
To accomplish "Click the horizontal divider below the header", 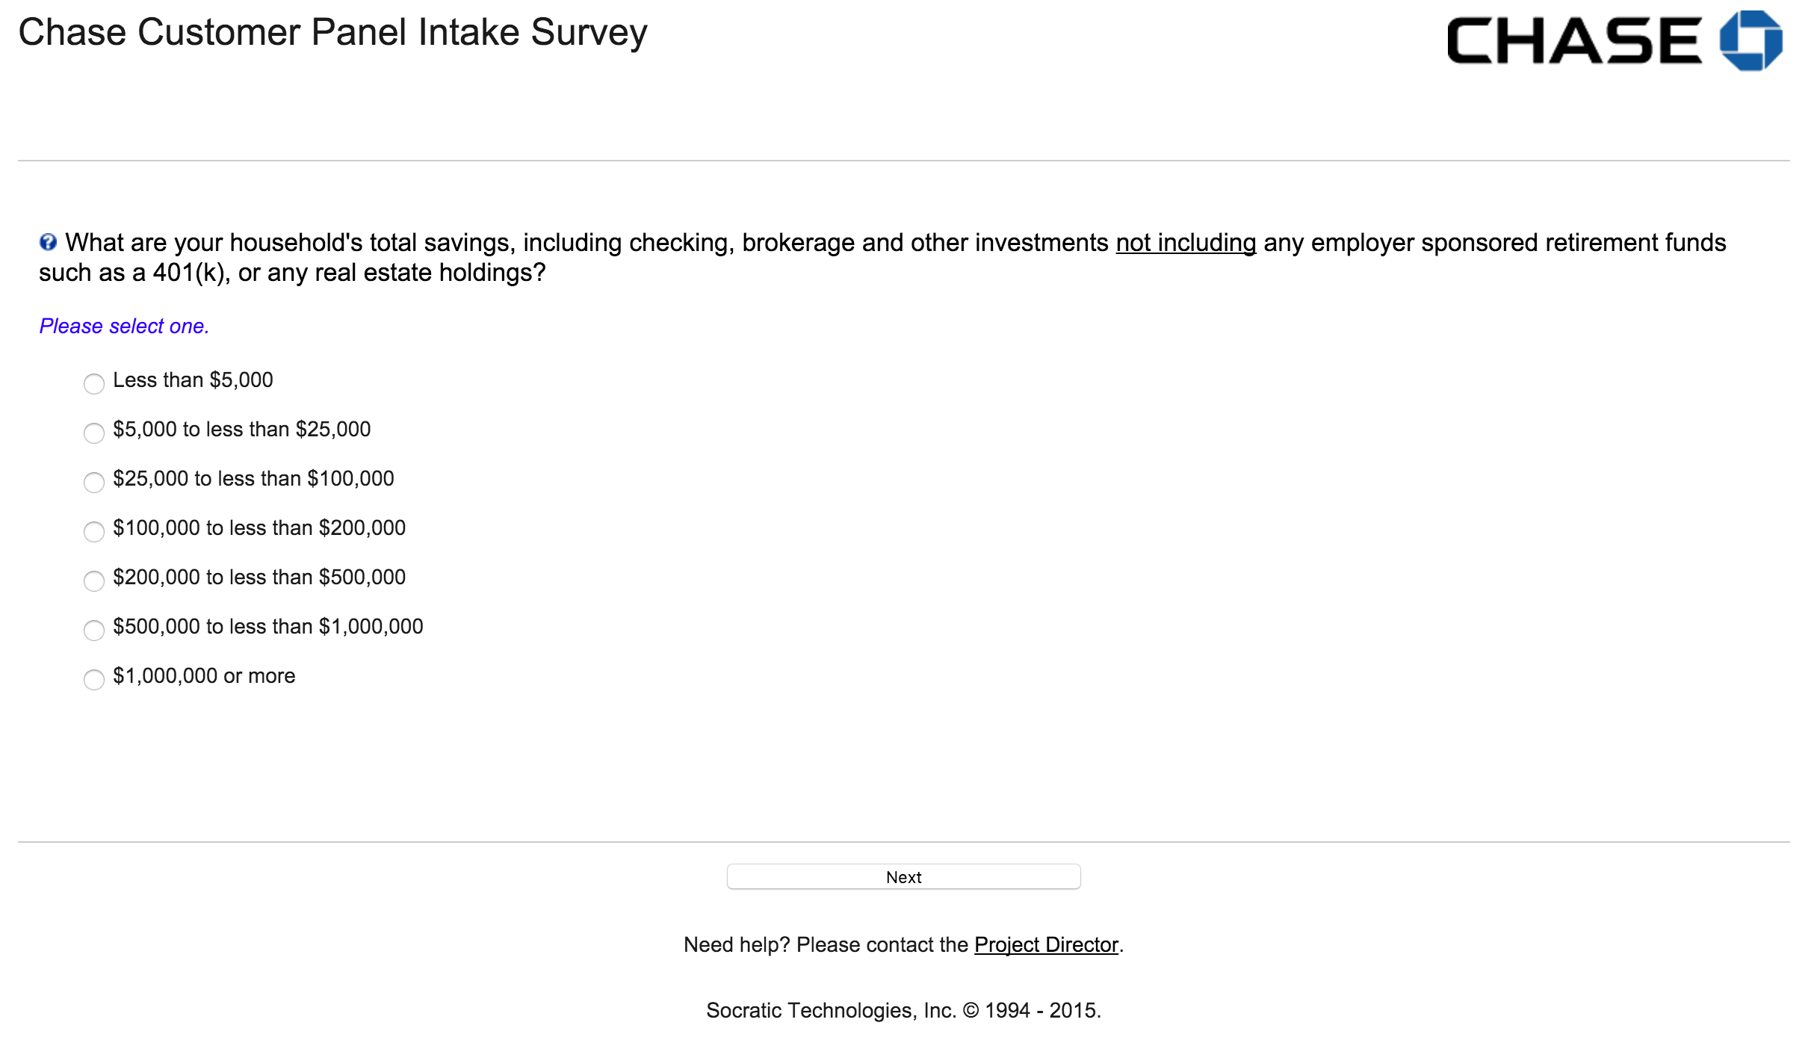I will (903, 161).
